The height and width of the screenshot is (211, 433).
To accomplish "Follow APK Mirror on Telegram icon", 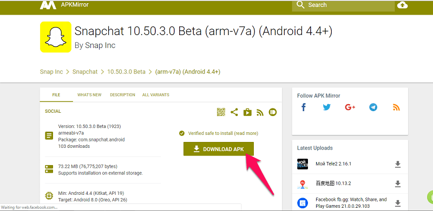I will [373, 107].
